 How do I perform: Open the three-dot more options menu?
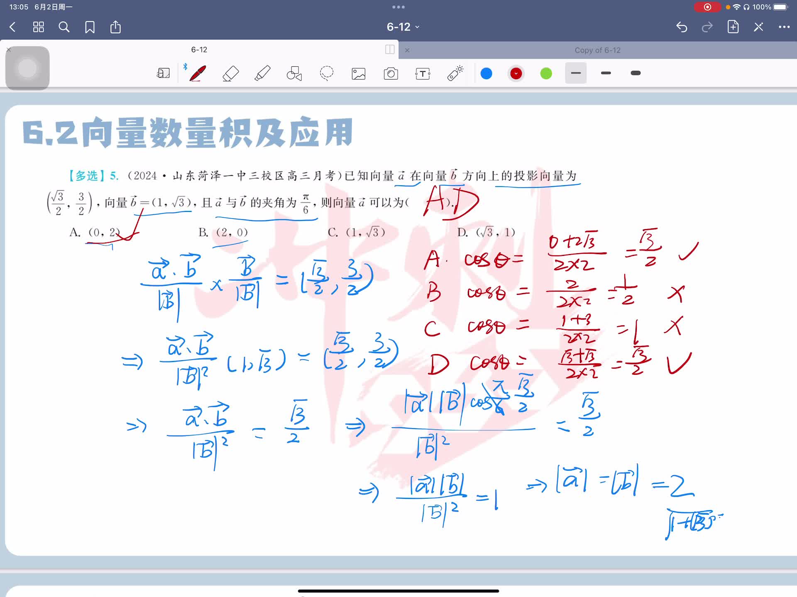pos(784,27)
